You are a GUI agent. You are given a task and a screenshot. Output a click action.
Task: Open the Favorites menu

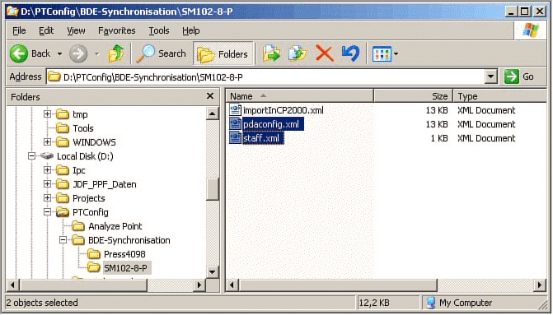pos(117,31)
